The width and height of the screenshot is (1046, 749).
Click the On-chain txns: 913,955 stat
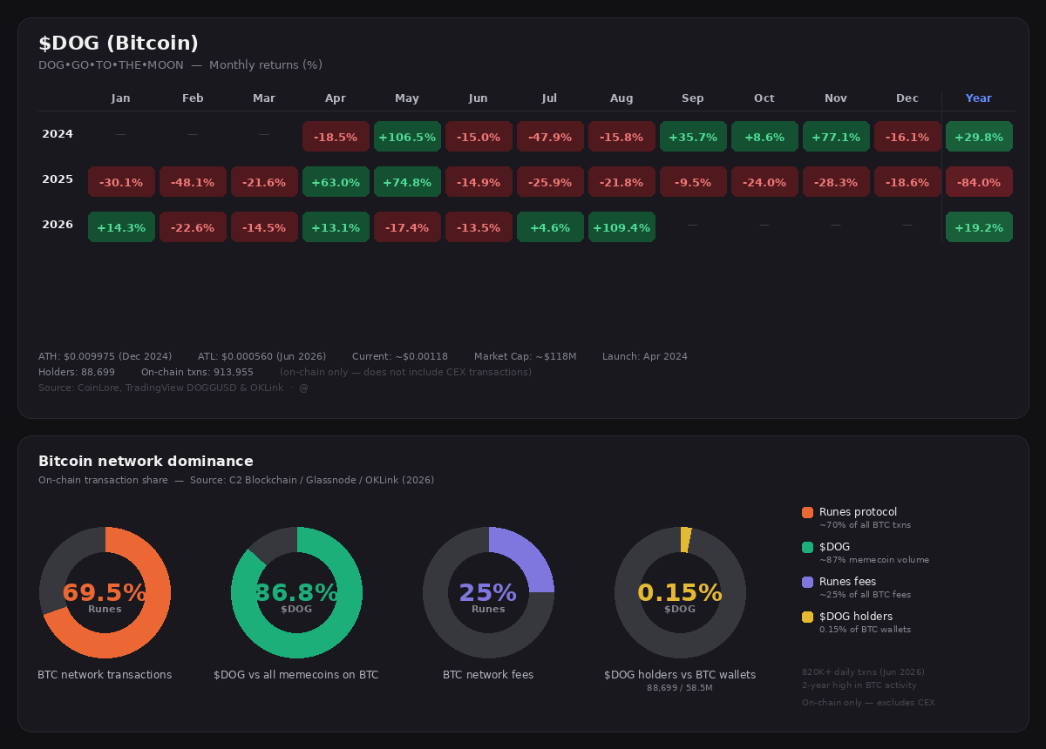coord(197,372)
